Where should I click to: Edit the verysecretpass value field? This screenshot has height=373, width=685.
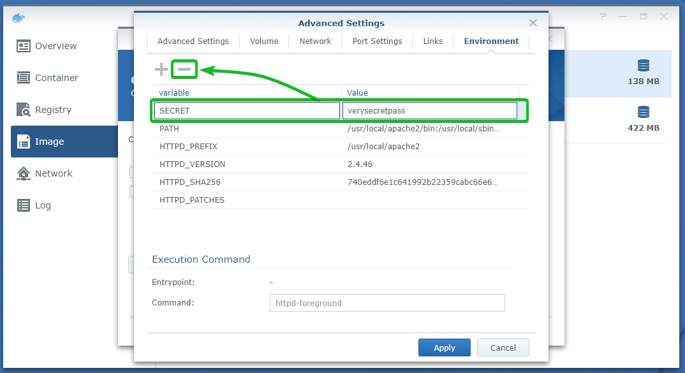pyautogui.click(x=429, y=110)
